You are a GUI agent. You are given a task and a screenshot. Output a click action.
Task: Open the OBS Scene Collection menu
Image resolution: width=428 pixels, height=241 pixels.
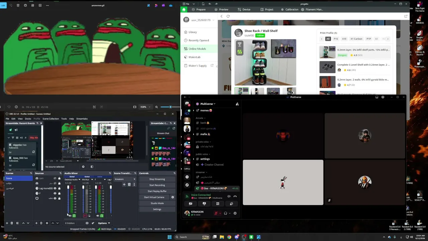[x=50, y=119]
